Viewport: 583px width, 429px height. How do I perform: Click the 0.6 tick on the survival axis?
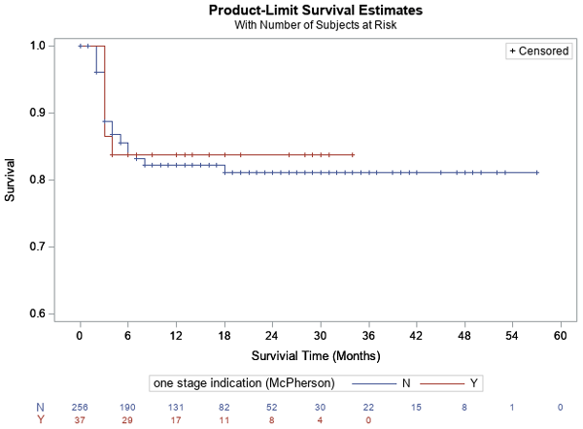38,313
